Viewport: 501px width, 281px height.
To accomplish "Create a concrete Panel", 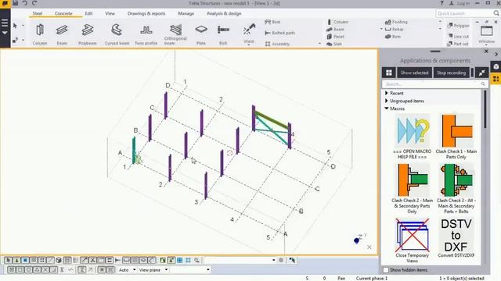I will click(336, 37).
